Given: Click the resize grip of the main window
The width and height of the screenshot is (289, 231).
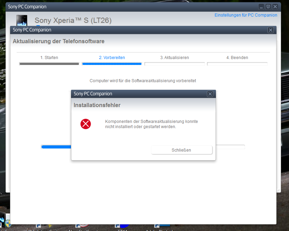Looking at the screenshot, I should 278,190.
